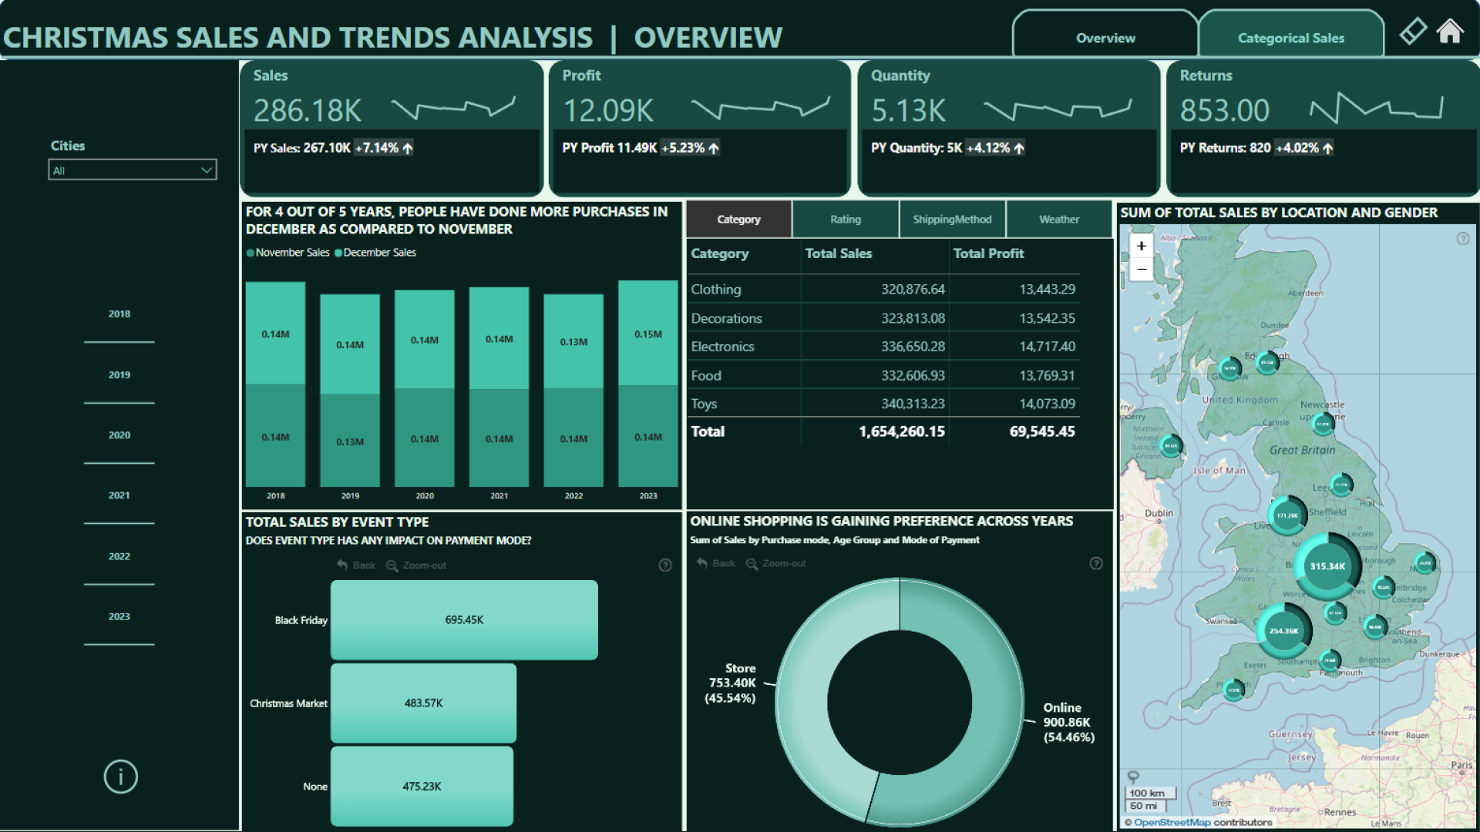Zoom in on the map
Viewport: 1480px width, 832px height.
pyautogui.click(x=1142, y=246)
